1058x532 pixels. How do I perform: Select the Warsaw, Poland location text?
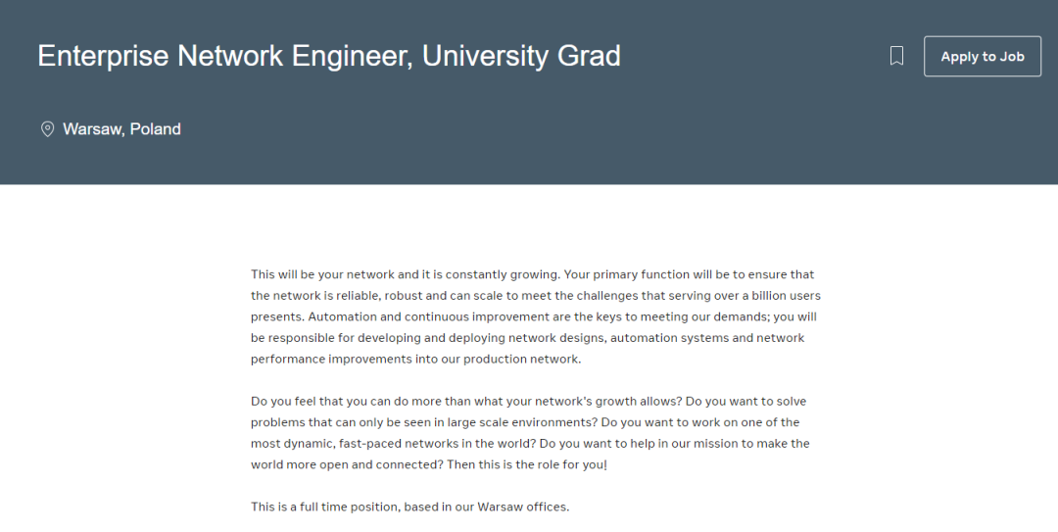point(121,129)
